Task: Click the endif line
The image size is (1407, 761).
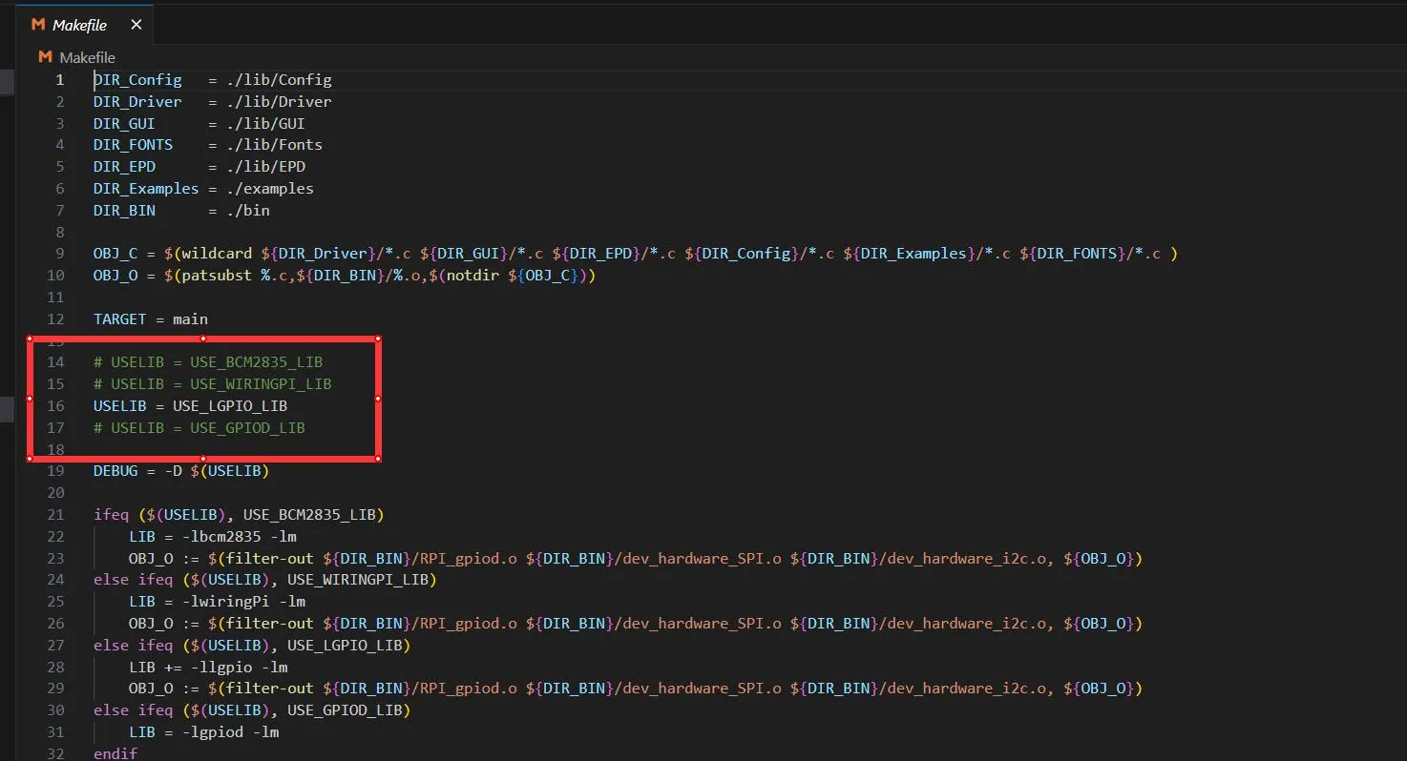Action: (x=115, y=753)
